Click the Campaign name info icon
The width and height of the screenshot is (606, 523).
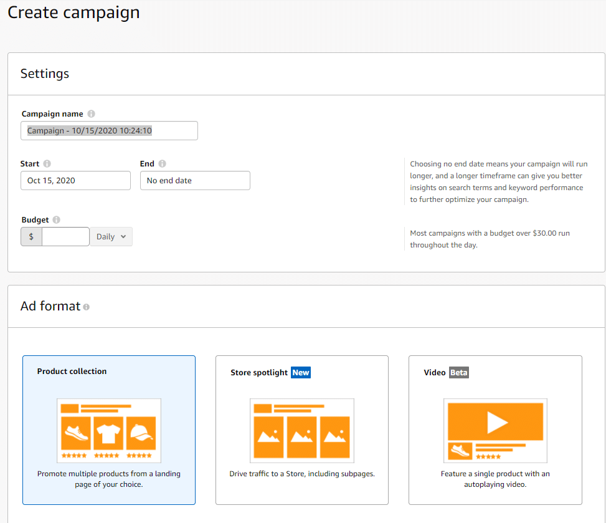(x=91, y=113)
